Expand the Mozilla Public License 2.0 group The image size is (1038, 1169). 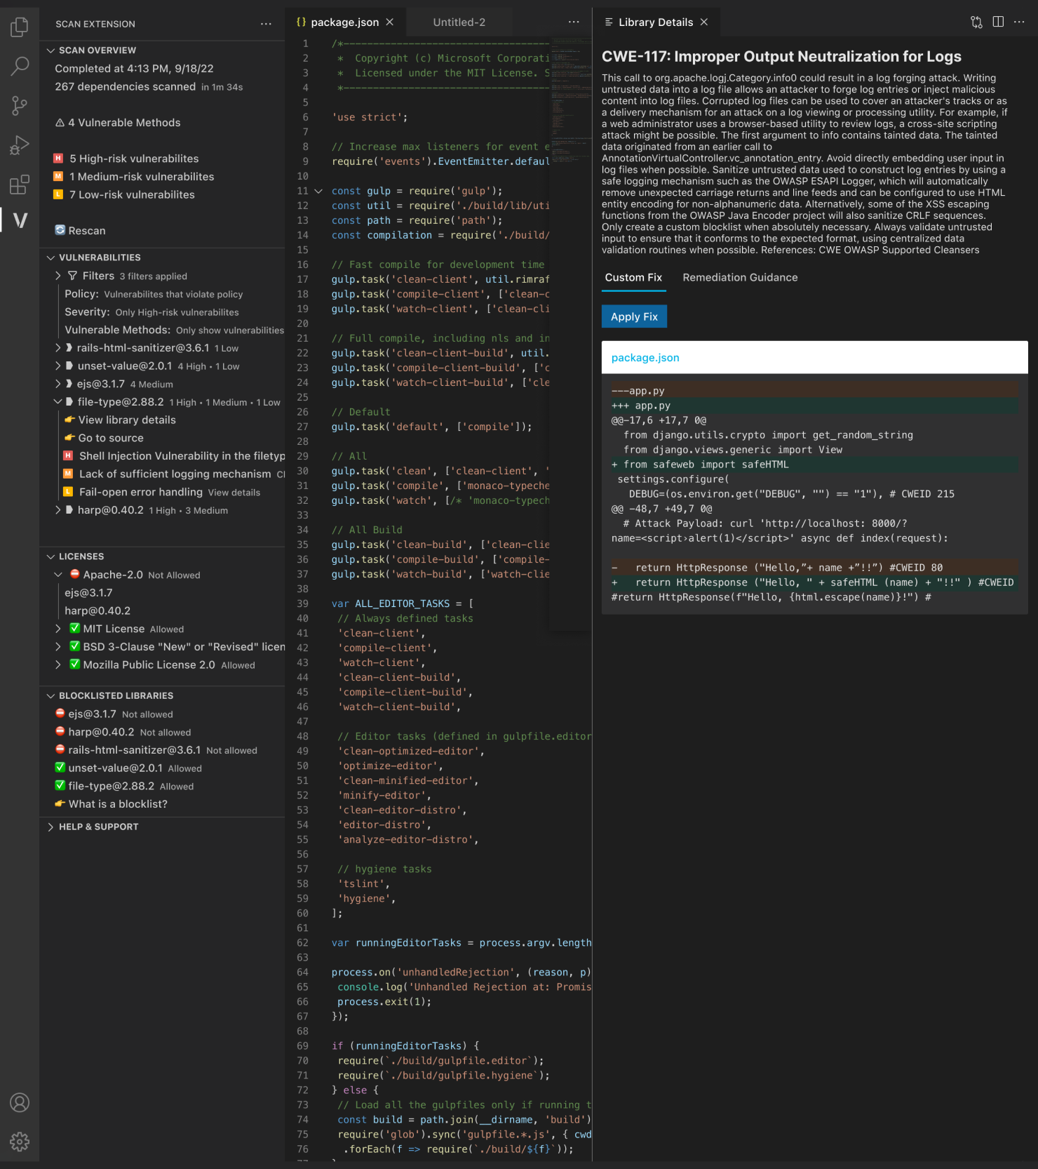pos(58,664)
